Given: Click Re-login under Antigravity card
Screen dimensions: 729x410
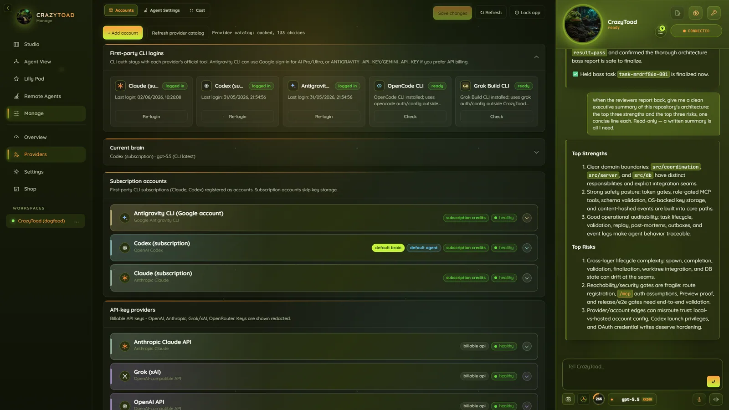Looking at the screenshot, I should click(324, 117).
